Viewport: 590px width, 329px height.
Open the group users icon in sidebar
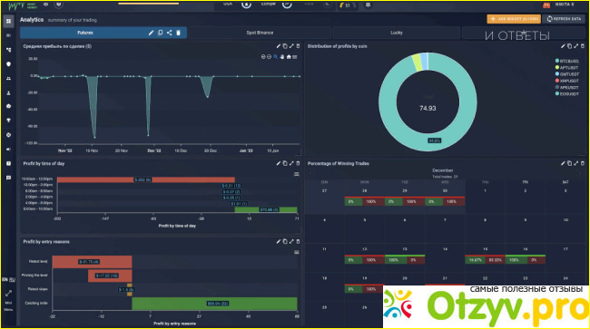8,79
